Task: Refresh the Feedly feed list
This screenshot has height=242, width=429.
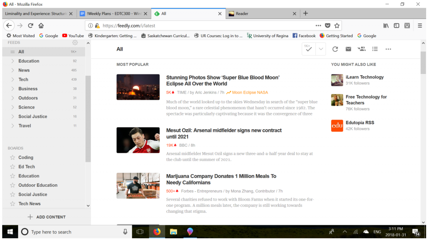Action: click(335, 49)
